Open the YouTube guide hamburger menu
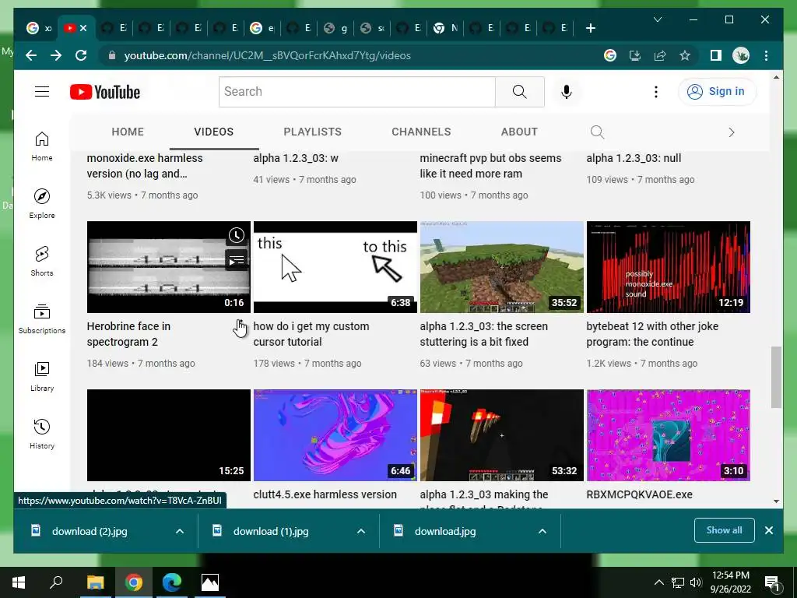The width and height of the screenshot is (797, 598). (42, 92)
